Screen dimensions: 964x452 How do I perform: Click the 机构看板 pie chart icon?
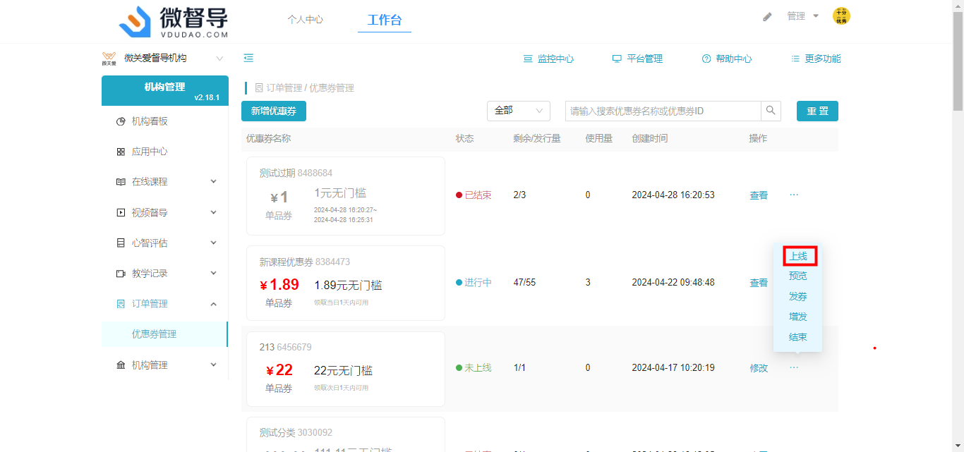pyautogui.click(x=121, y=121)
